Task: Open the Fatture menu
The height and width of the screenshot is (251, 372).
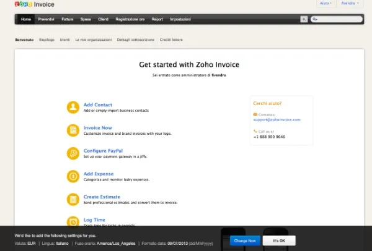Action: point(68,19)
